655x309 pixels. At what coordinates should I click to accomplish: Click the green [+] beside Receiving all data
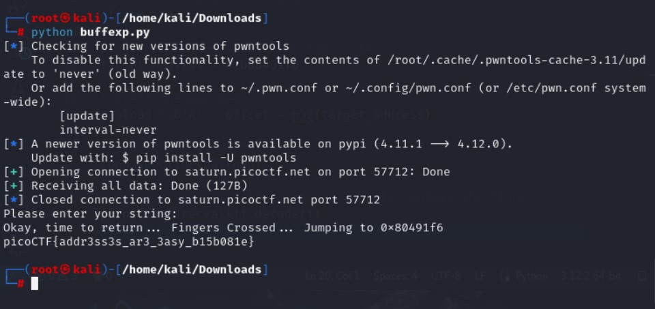click(x=14, y=186)
